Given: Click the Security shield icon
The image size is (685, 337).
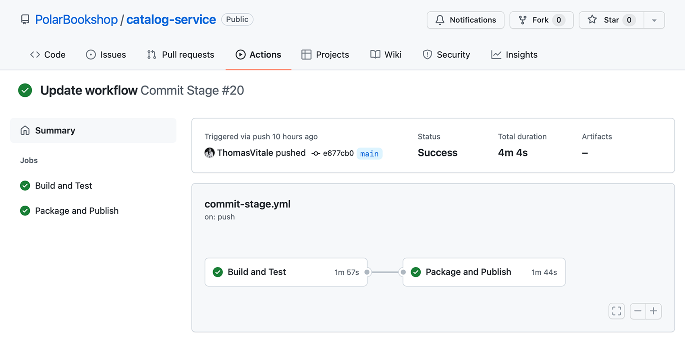Looking at the screenshot, I should click(x=427, y=54).
